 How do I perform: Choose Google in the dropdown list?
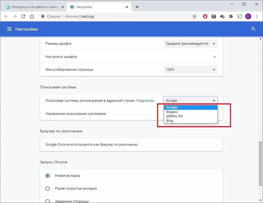(191, 107)
